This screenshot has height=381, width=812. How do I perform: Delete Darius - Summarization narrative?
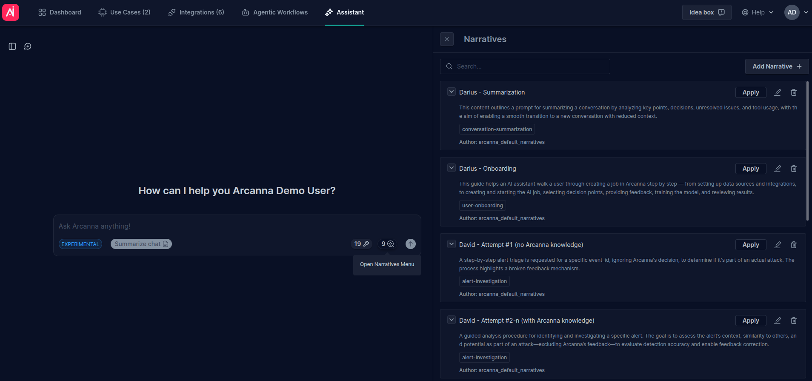coord(794,92)
